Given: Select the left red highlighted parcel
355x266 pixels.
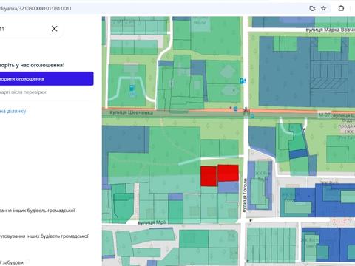Looking at the screenshot, I should click(209, 176).
